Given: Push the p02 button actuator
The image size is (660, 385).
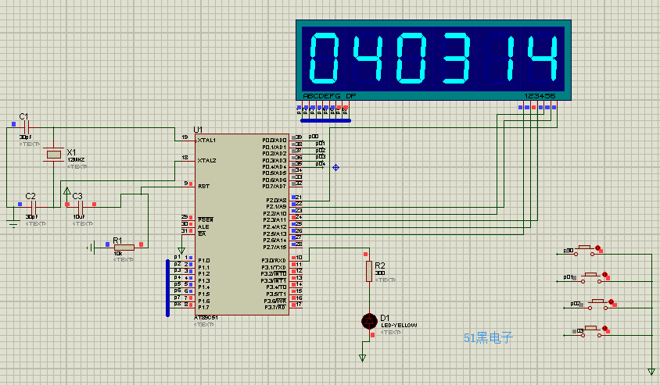Looking at the screenshot, I should tap(598, 301).
